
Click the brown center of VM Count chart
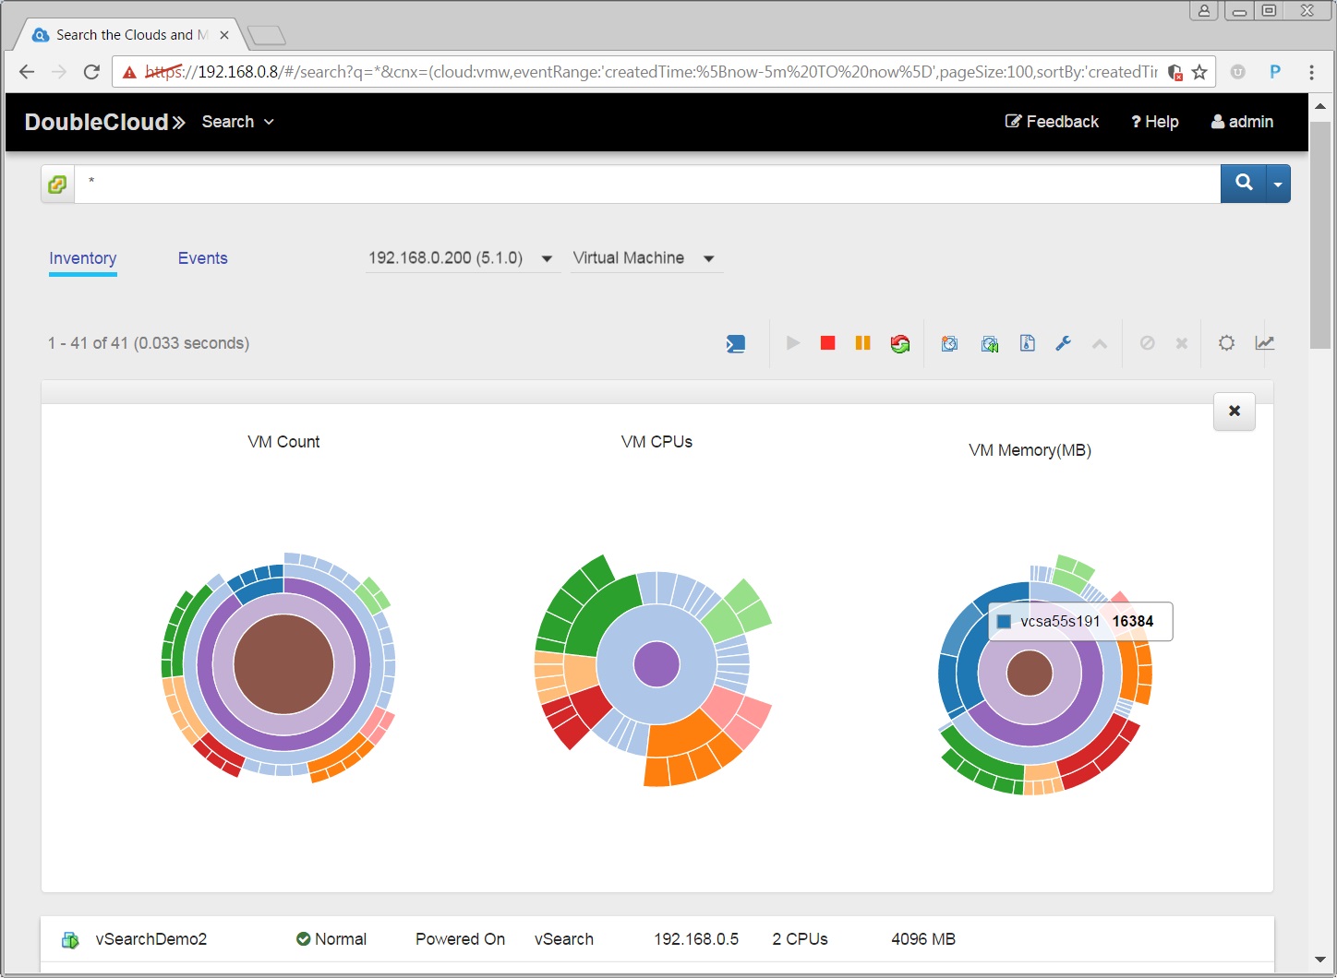283,664
